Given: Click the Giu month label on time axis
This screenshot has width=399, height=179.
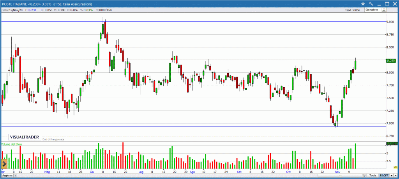Looking at the screenshot, I should [x=92, y=172].
